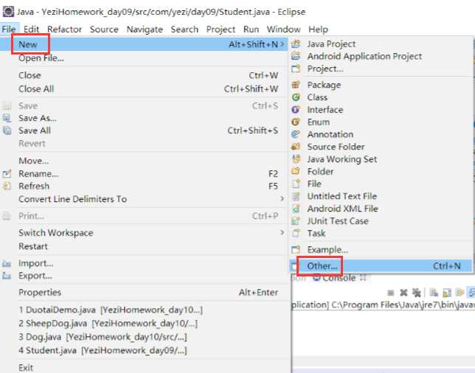Click the Untitled Text File icon
The height and width of the screenshot is (373, 475).
click(x=296, y=196)
